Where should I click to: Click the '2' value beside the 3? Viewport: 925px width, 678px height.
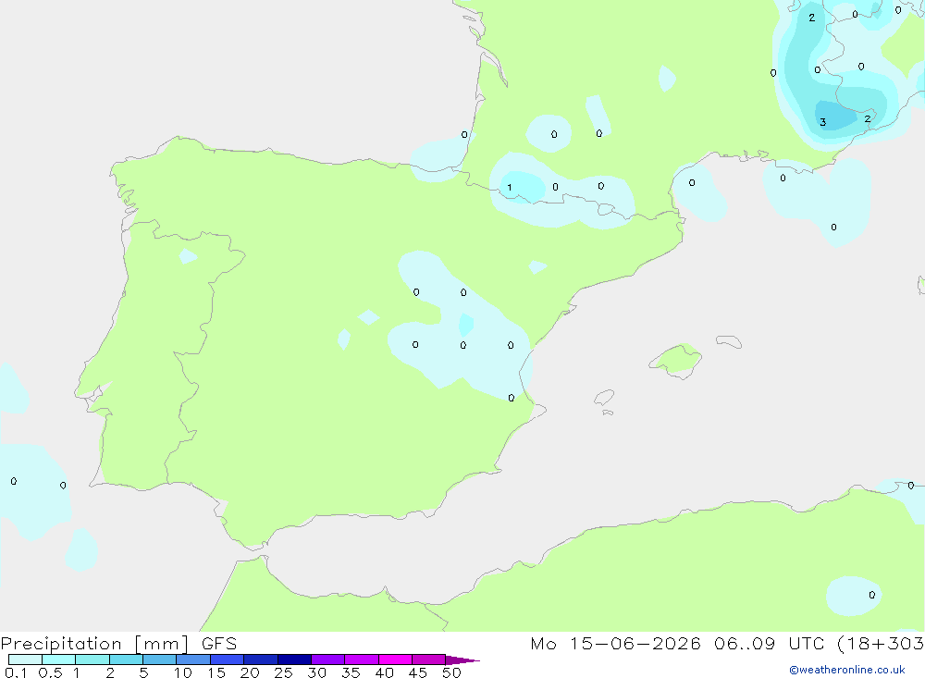pos(868,118)
